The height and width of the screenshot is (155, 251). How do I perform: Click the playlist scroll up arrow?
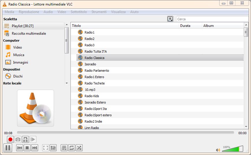click(246, 25)
